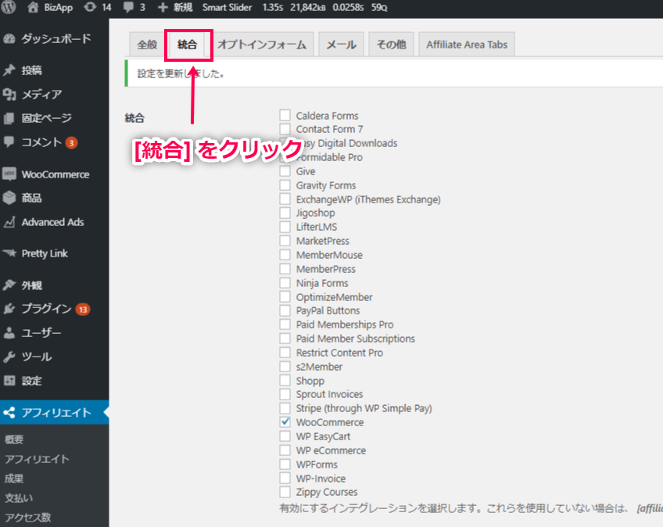Viewport: 663px width, 527px height.
Task: Open the 支払い submenu link
Action: (19, 498)
